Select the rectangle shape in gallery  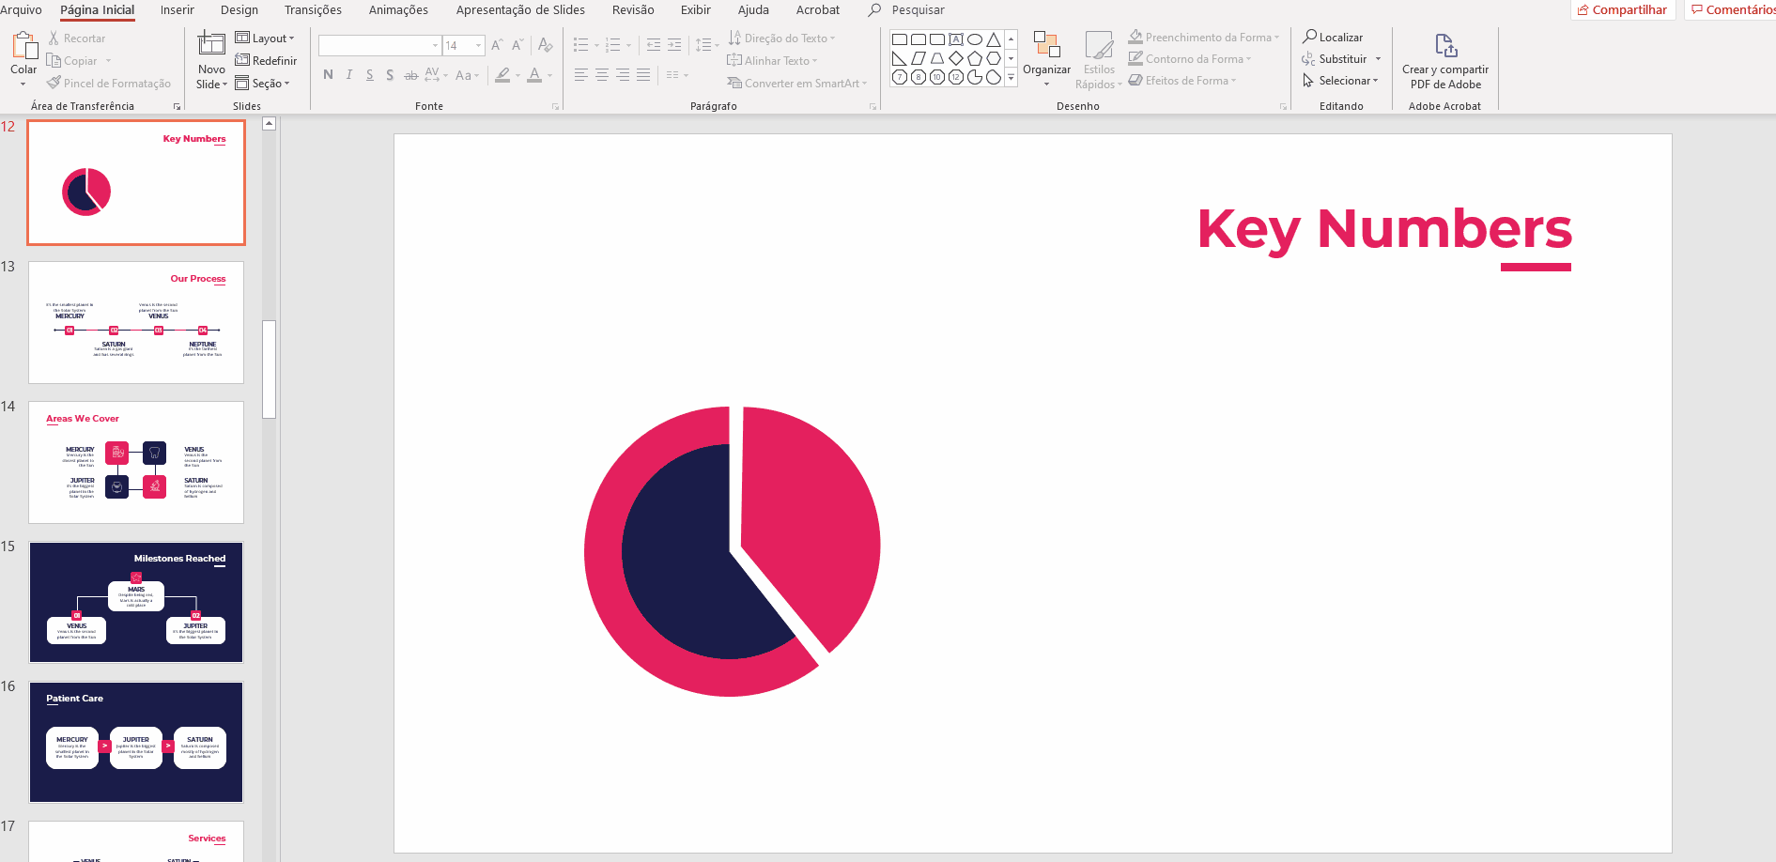coord(900,39)
